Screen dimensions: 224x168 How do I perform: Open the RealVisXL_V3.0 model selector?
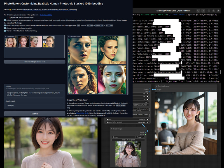(x=141, y=105)
